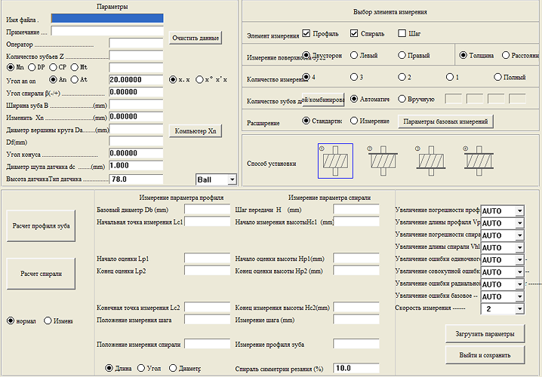Viewport: 542px width, 377px height.
Task: Select the DP module radio
Action: (x=32, y=67)
